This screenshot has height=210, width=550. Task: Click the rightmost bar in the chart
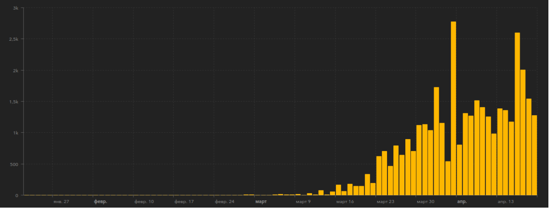[534, 155]
